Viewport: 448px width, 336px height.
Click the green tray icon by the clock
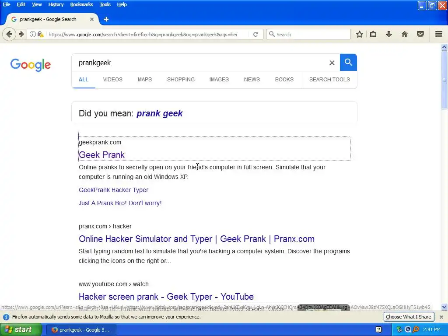(x=399, y=330)
